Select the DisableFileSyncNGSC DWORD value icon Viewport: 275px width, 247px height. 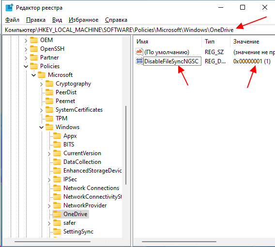(x=139, y=61)
